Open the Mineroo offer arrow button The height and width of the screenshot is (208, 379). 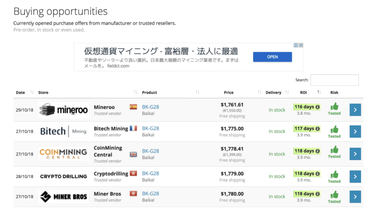pyautogui.click(x=355, y=110)
